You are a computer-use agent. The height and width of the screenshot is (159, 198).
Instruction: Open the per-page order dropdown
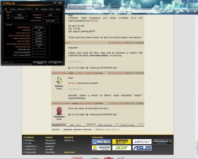point(106,125)
